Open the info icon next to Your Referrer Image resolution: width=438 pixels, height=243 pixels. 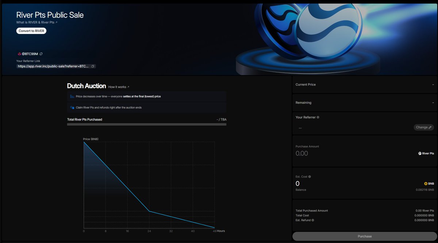point(318,117)
